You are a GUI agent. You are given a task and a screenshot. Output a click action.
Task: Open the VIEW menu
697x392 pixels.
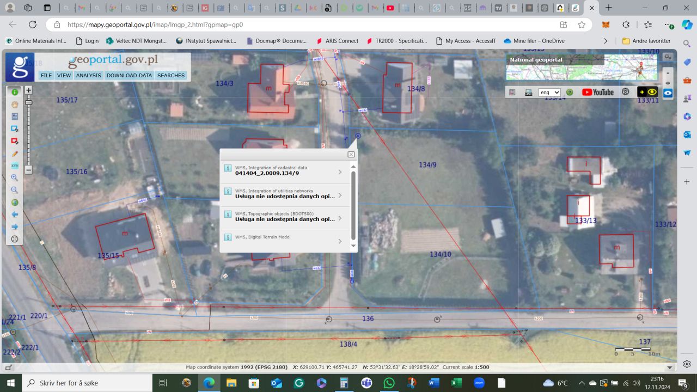pyautogui.click(x=64, y=76)
